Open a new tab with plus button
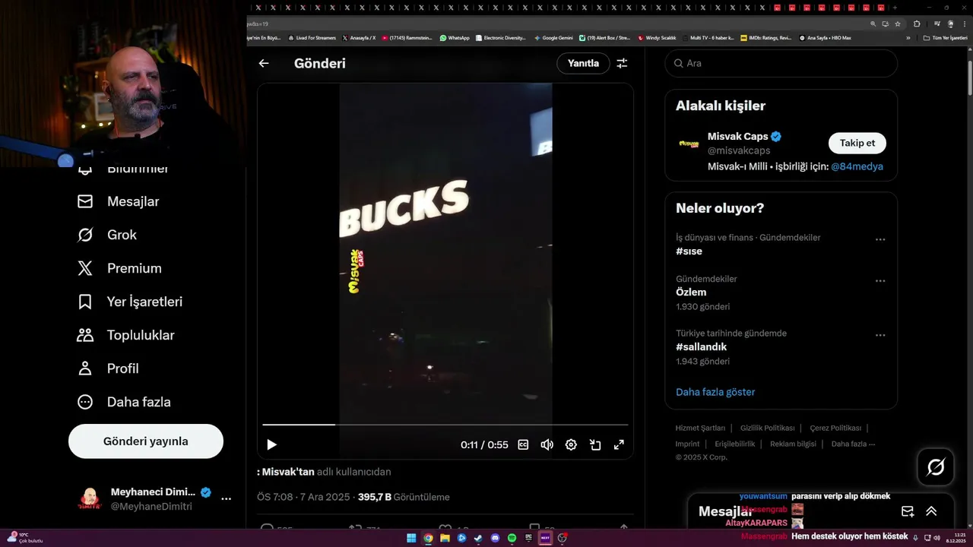This screenshot has height=547, width=973. (895, 8)
